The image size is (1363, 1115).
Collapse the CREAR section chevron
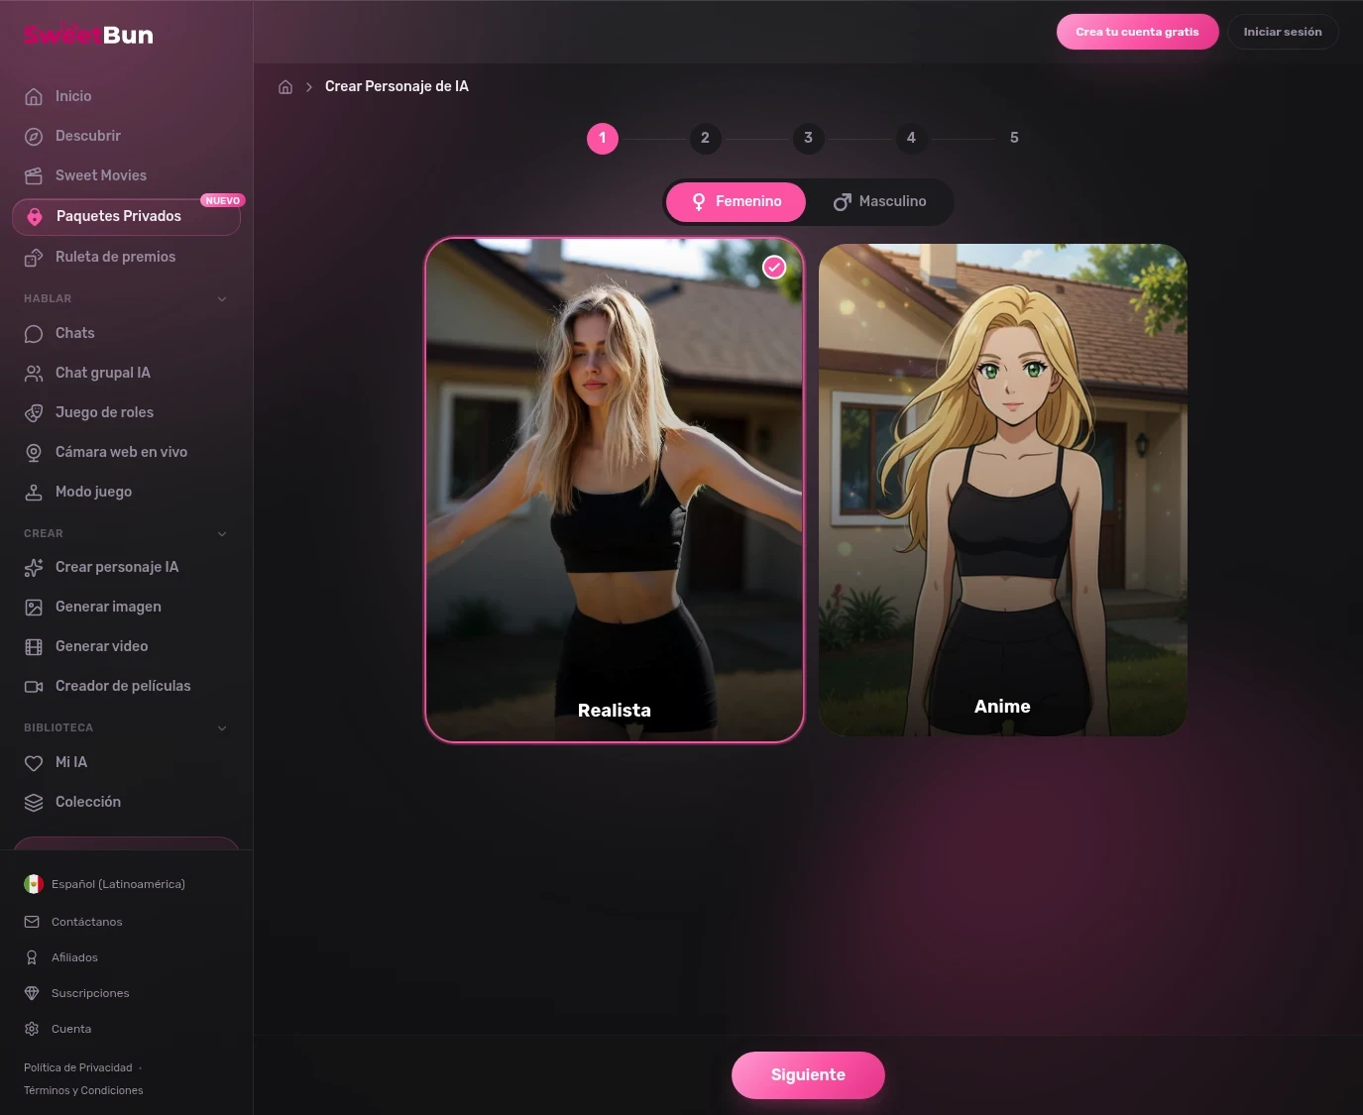(x=222, y=533)
